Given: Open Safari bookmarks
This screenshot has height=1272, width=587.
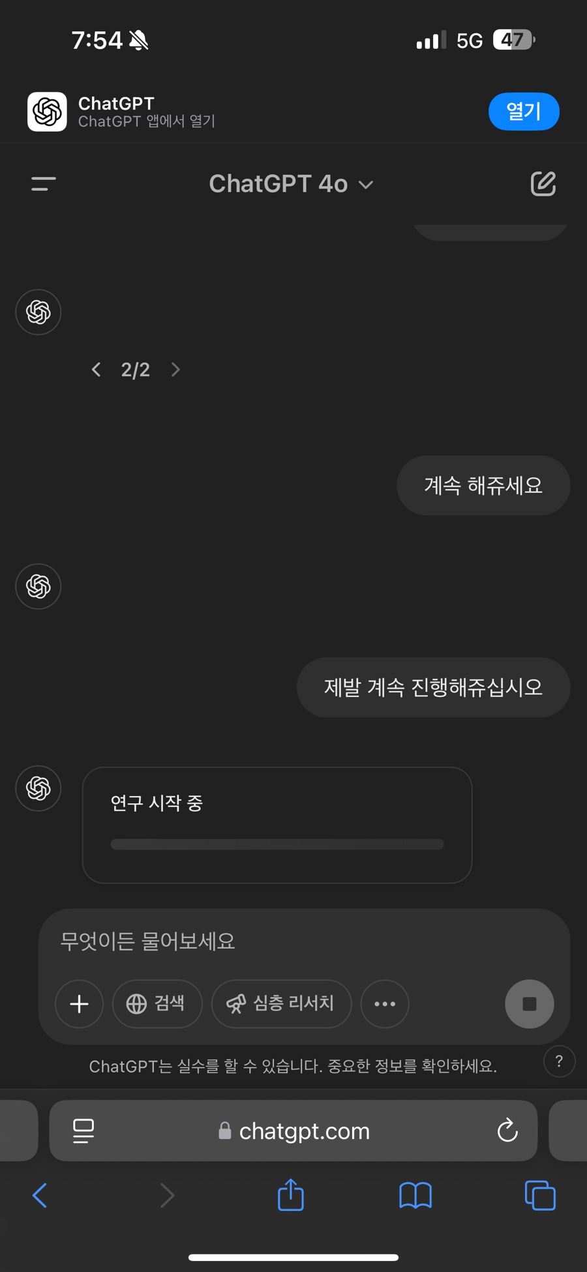Looking at the screenshot, I should (x=415, y=1195).
